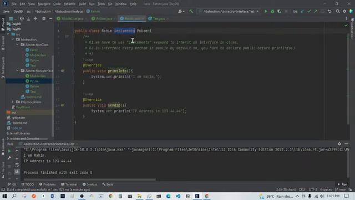Click the Project panel vertical scrollbar
Image resolution: width=355 pixels, height=200 pixels.
point(53,96)
